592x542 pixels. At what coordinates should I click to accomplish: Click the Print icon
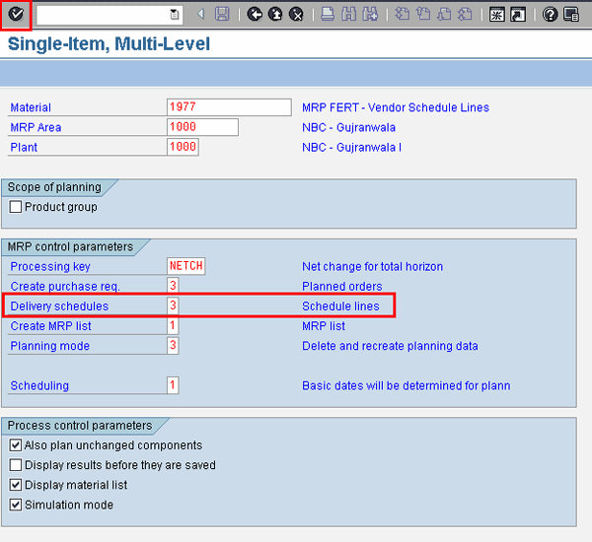tap(328, 15)
